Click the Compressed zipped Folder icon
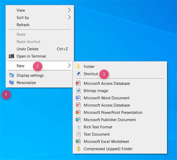Screen dimensions: 177x160 [x=78, y=148]
